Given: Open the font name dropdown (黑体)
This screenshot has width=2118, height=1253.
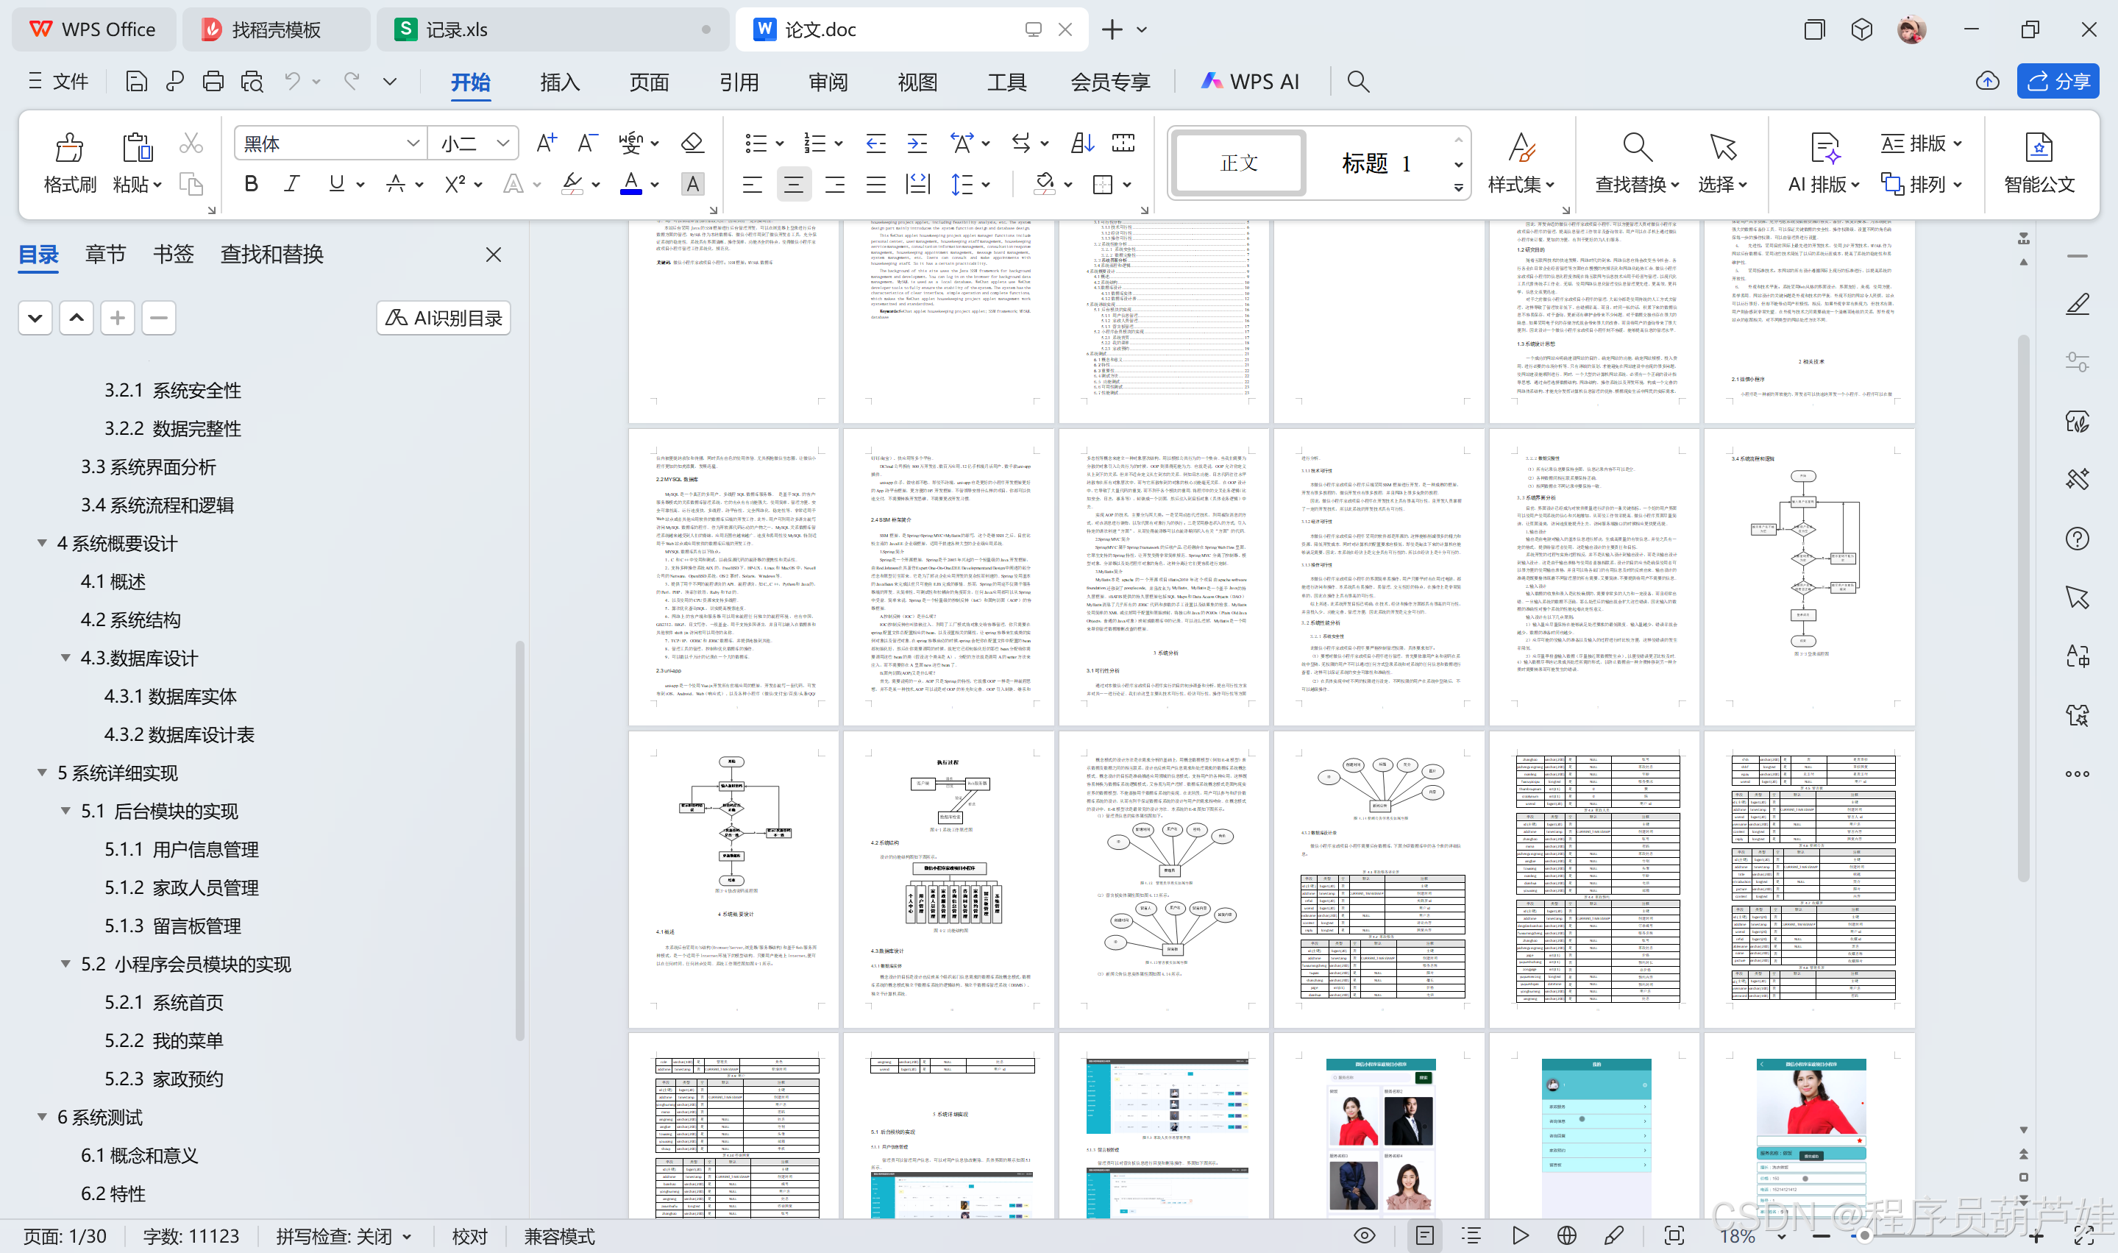Looking at the screenshot, I should click(413, 143).
